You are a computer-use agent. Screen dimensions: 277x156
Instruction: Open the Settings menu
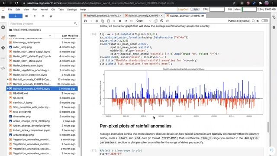coord(72,10)
